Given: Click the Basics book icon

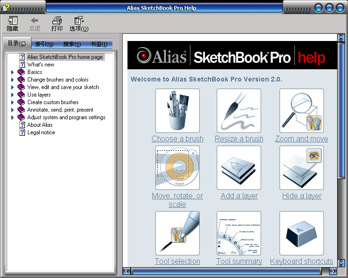Looking at the screenshot, I should point(21,72).
